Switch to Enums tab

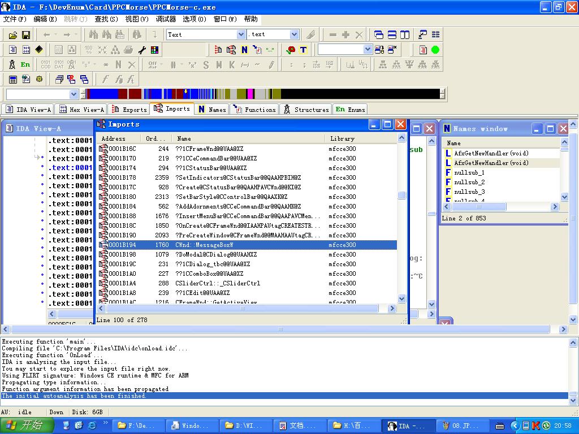pos(351,110)
